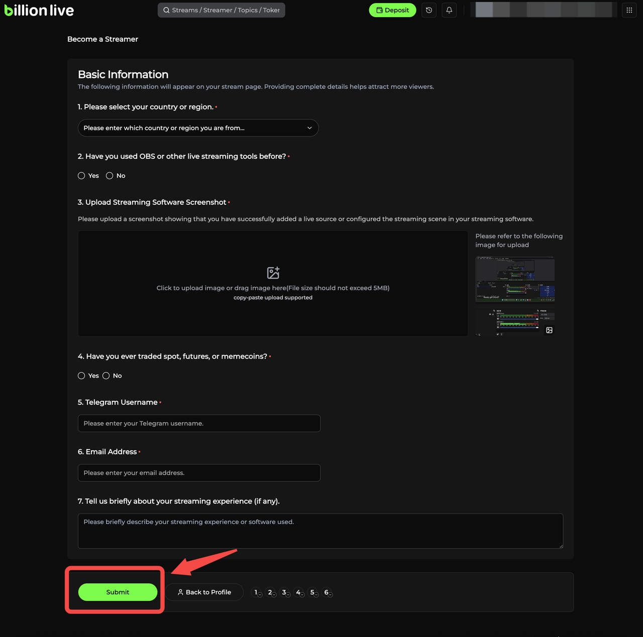This screenshot has width=643, height=637.
Task: Jump to question 3 step indicator
Action: click(285, 593)
